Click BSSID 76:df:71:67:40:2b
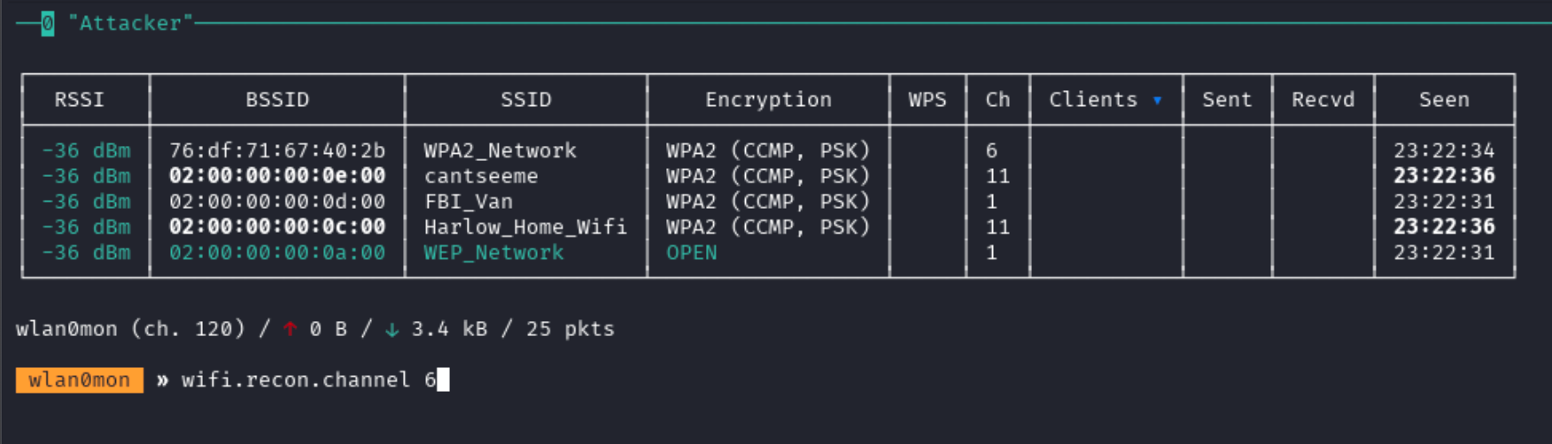The image size is (1552, 444). (x=277, y=150)
